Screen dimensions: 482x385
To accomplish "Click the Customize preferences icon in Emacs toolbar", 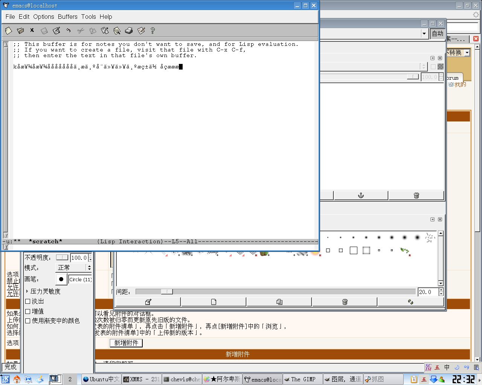I will [141, 30].
